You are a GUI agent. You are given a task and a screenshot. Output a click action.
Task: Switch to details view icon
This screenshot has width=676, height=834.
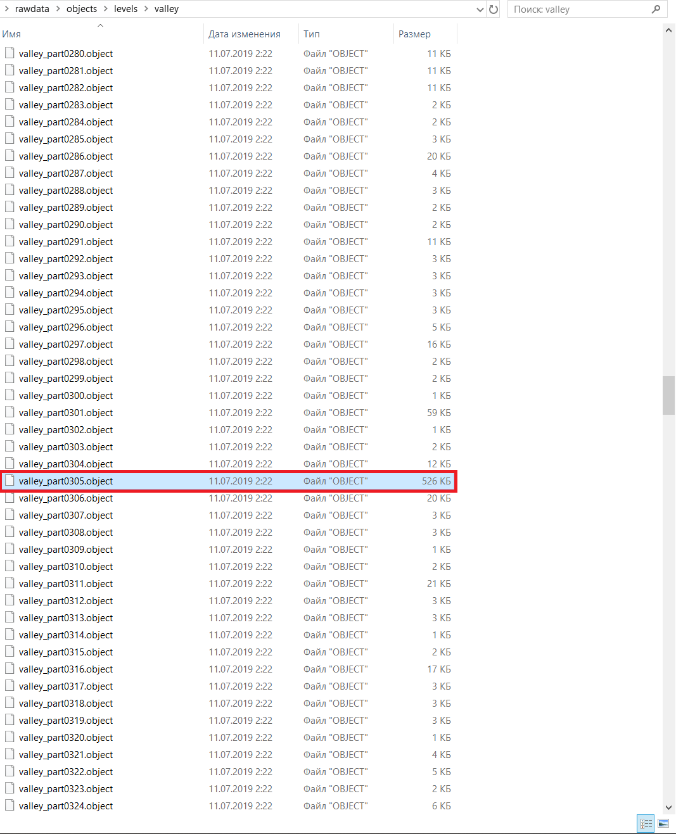[646, 823]
